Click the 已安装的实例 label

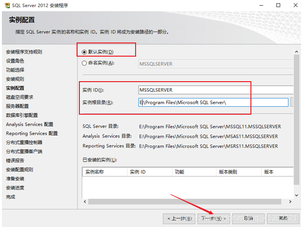[100, 160]
